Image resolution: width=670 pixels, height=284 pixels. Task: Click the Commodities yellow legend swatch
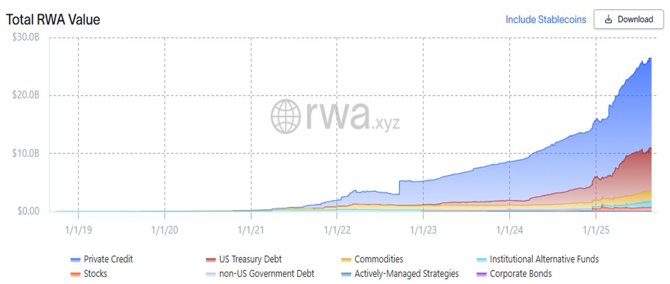(346, 260)
